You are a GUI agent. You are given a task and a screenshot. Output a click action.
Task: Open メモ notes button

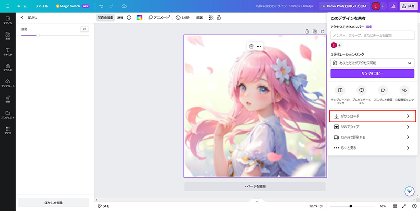pos(103,206)
